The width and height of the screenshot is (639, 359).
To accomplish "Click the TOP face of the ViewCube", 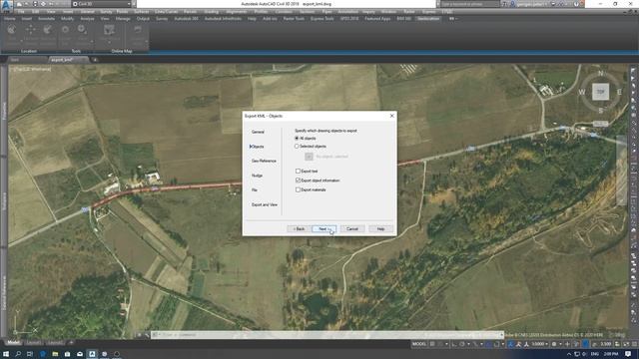I will pos(600,92).
